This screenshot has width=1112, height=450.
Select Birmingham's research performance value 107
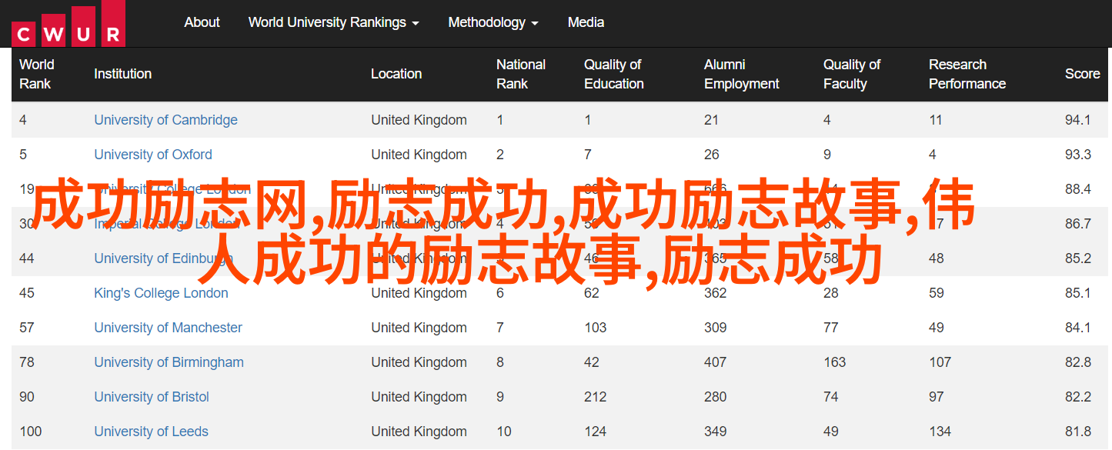pyautogui.click(x=940, y=362)
